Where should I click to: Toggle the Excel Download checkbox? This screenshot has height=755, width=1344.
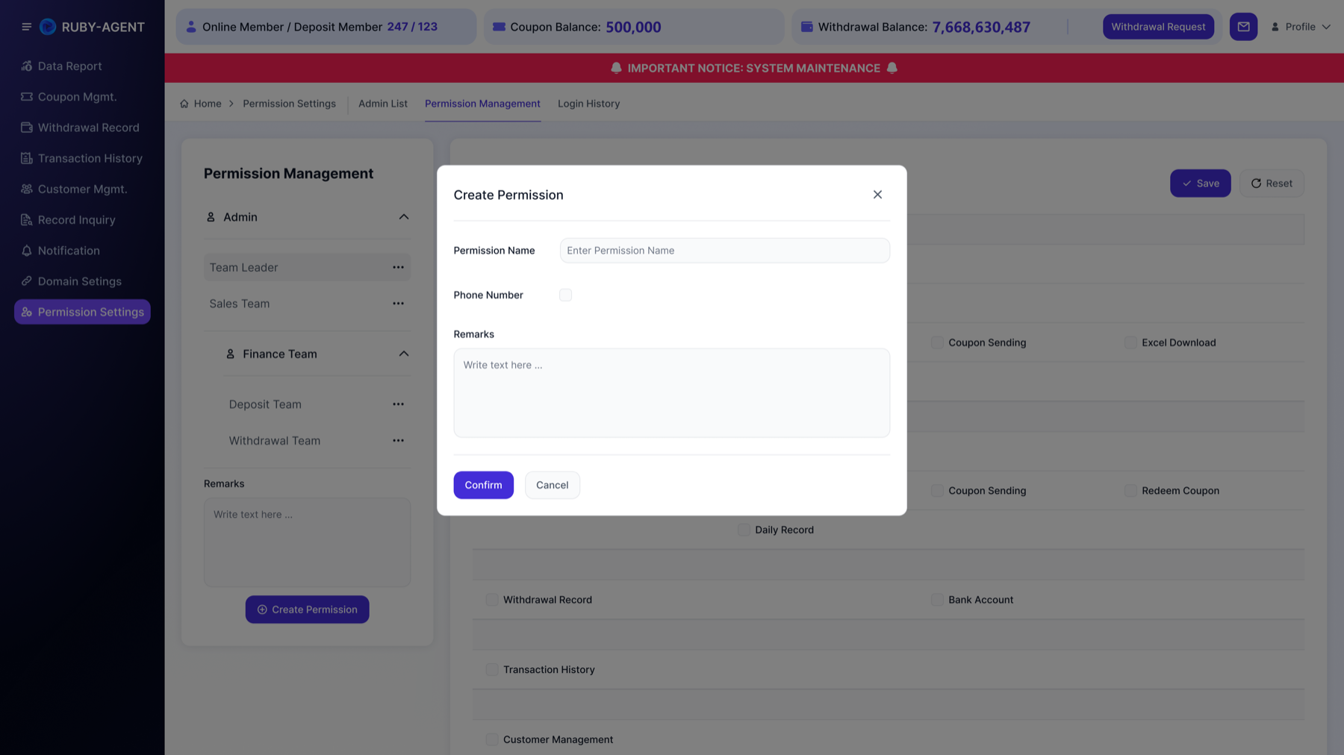[x=1130, y=342]
